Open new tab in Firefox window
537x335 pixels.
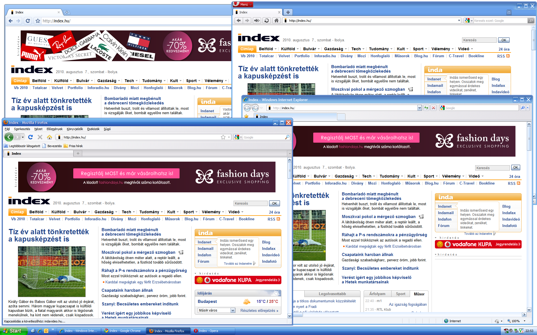click(78, 153)
